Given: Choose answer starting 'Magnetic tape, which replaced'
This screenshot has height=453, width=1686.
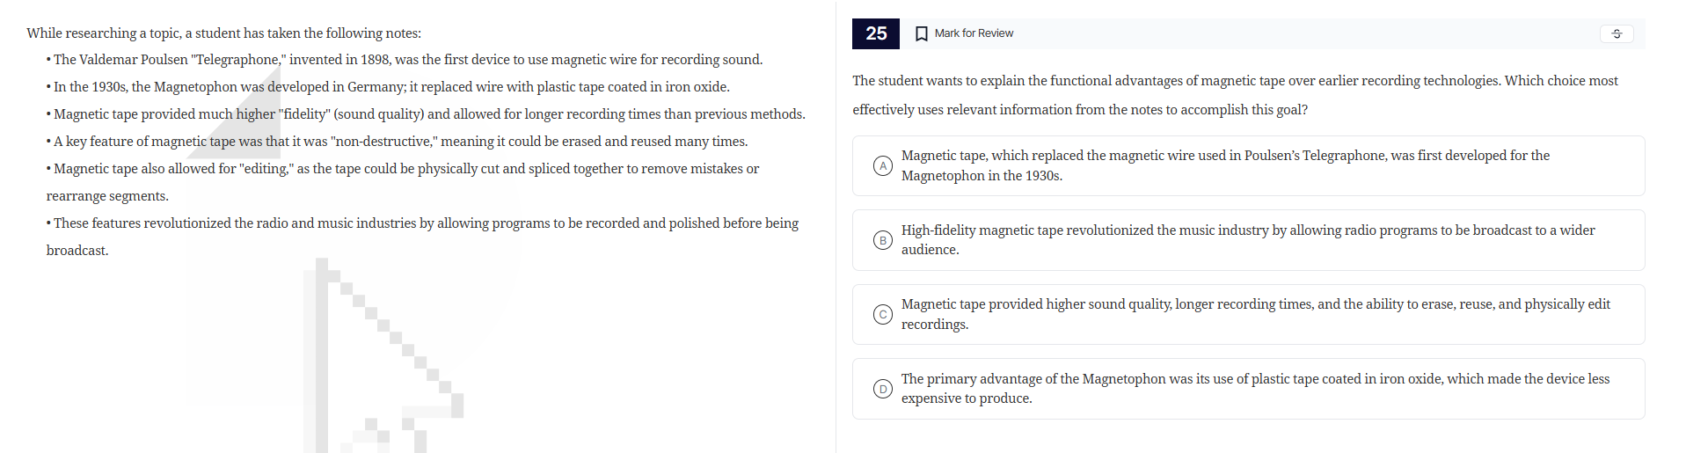Looking at the screenshot, I should 1225,165.
